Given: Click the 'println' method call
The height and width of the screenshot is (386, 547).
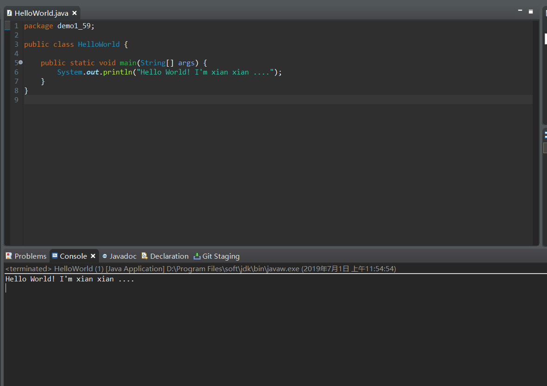Looking at the screenshot, I should click(118, 72).
